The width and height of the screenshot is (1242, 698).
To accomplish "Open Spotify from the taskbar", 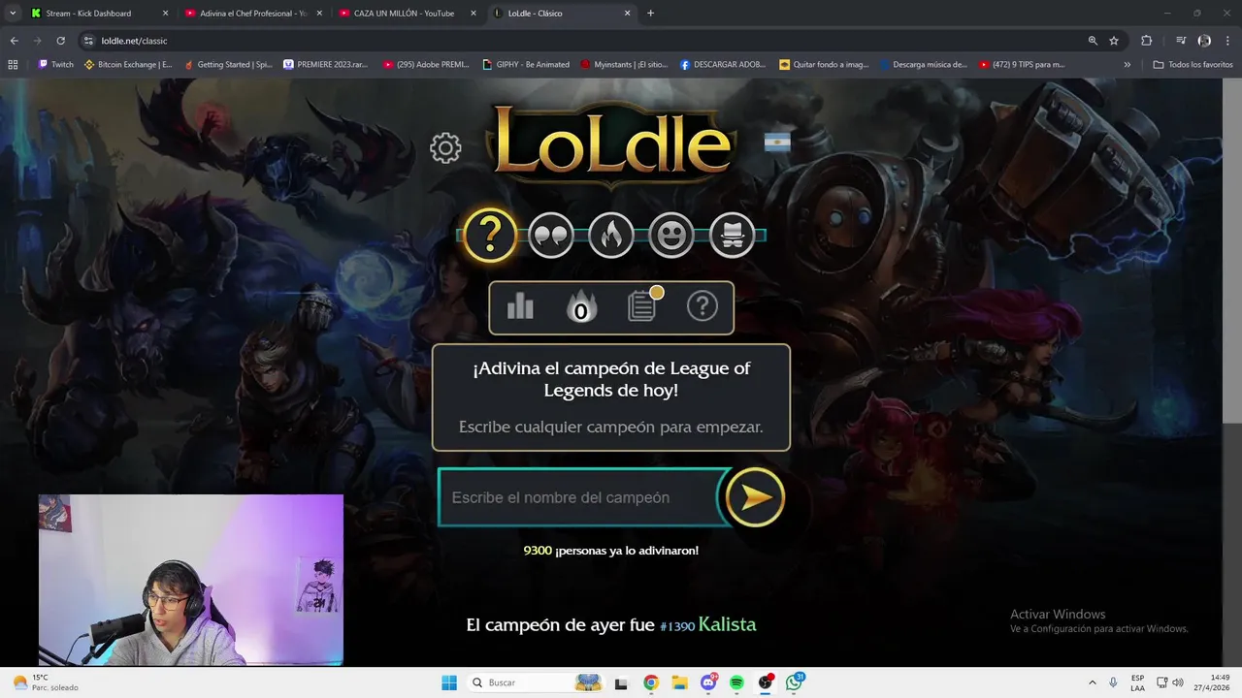I will tap(736, 682).
